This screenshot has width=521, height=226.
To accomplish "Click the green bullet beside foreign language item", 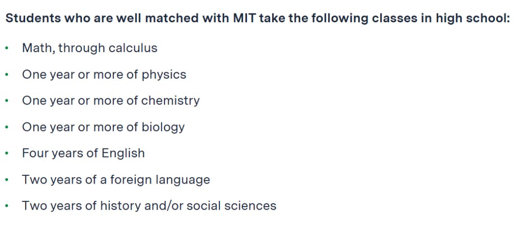I will pyautogui.click(x=7, y=180).
